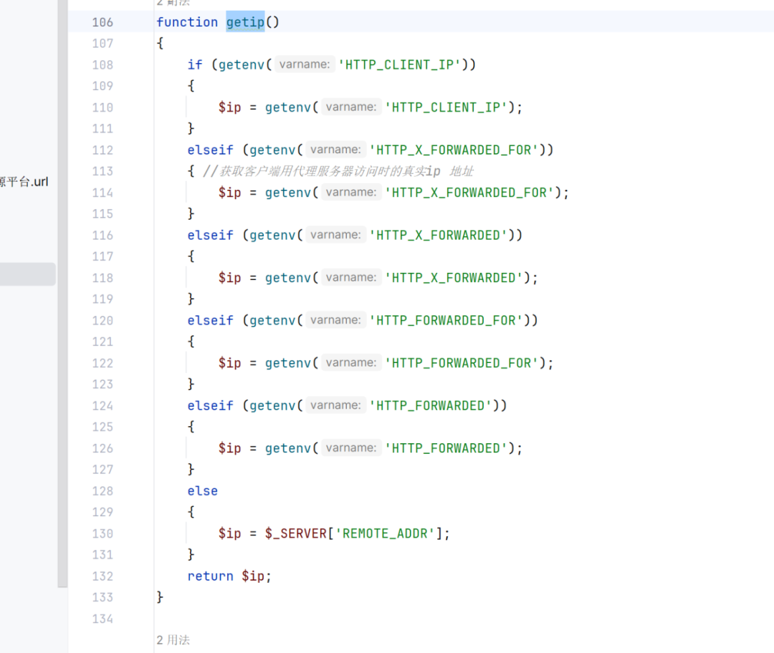This screenshot has height=653, width=774.
Task: Click the getip function name
Action: [x=245, y=22]
